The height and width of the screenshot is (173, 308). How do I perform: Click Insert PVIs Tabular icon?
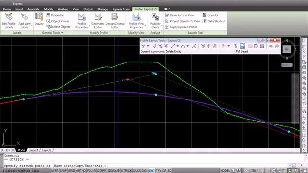coord(203,46)
